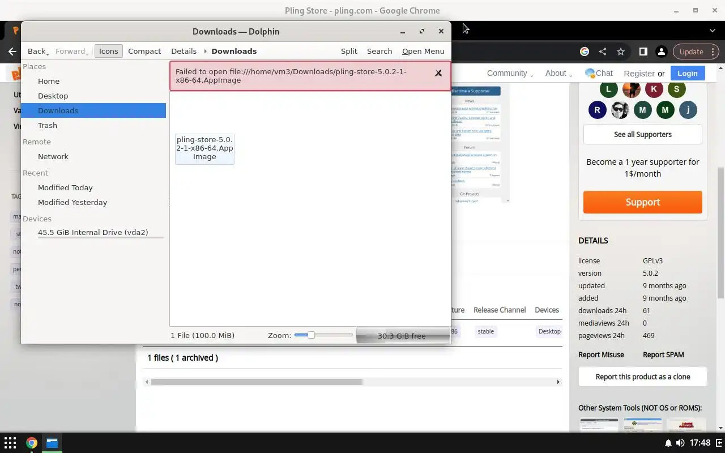Viewport: 725px width, 453px height.
Task: Bookmark this page with star icon
Action: click(x=621, y=52)
